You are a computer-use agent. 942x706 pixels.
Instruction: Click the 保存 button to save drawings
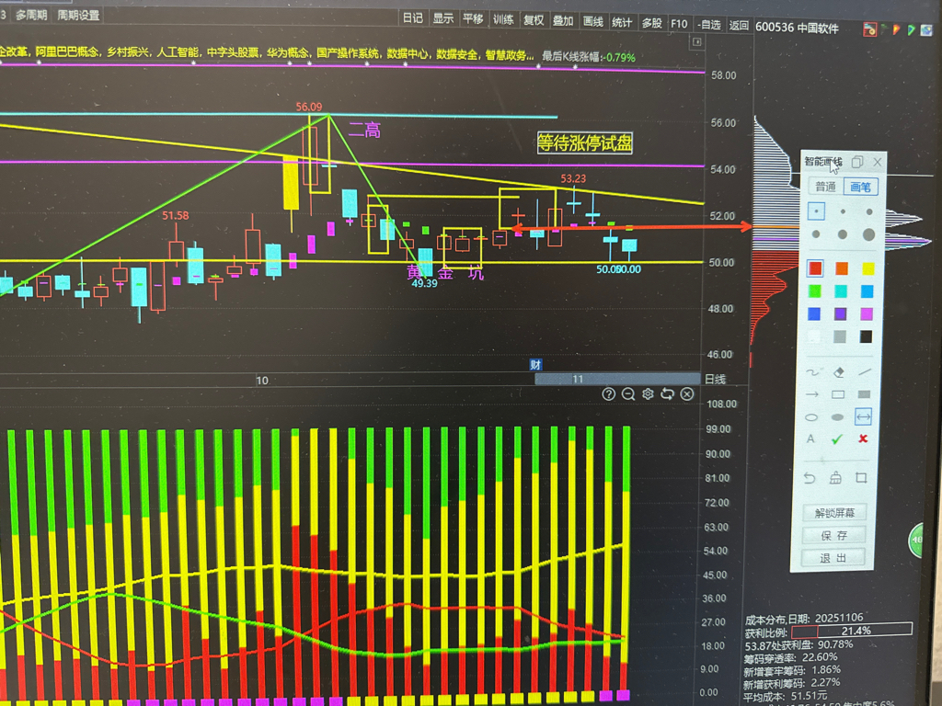click(833, 535)
